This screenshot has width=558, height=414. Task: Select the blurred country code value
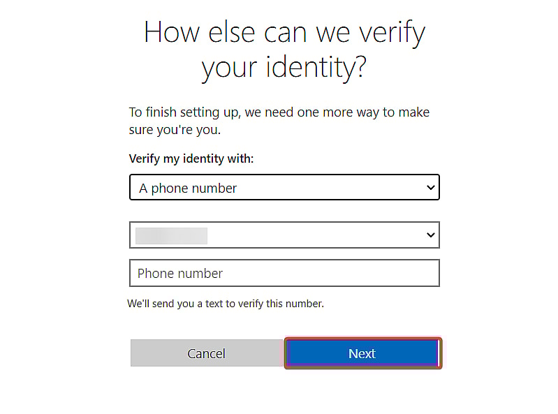[171, 236]
